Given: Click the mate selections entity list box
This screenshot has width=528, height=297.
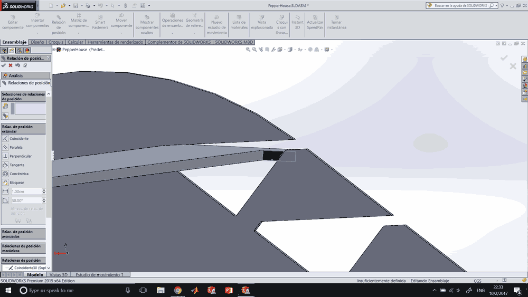Looking at the screenshot, I should point(30,109).
